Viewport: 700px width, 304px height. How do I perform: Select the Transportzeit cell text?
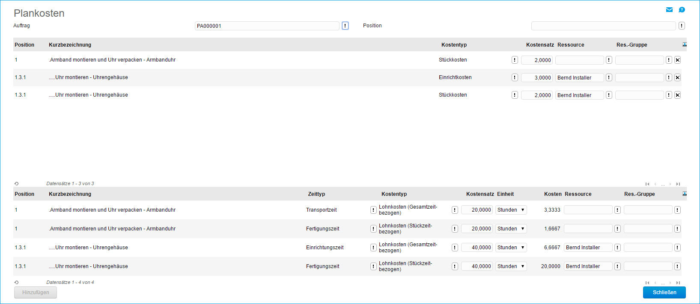(321, 210)
